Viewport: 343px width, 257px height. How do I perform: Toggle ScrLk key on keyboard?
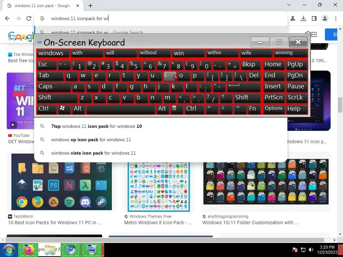[x=297, y=98]
